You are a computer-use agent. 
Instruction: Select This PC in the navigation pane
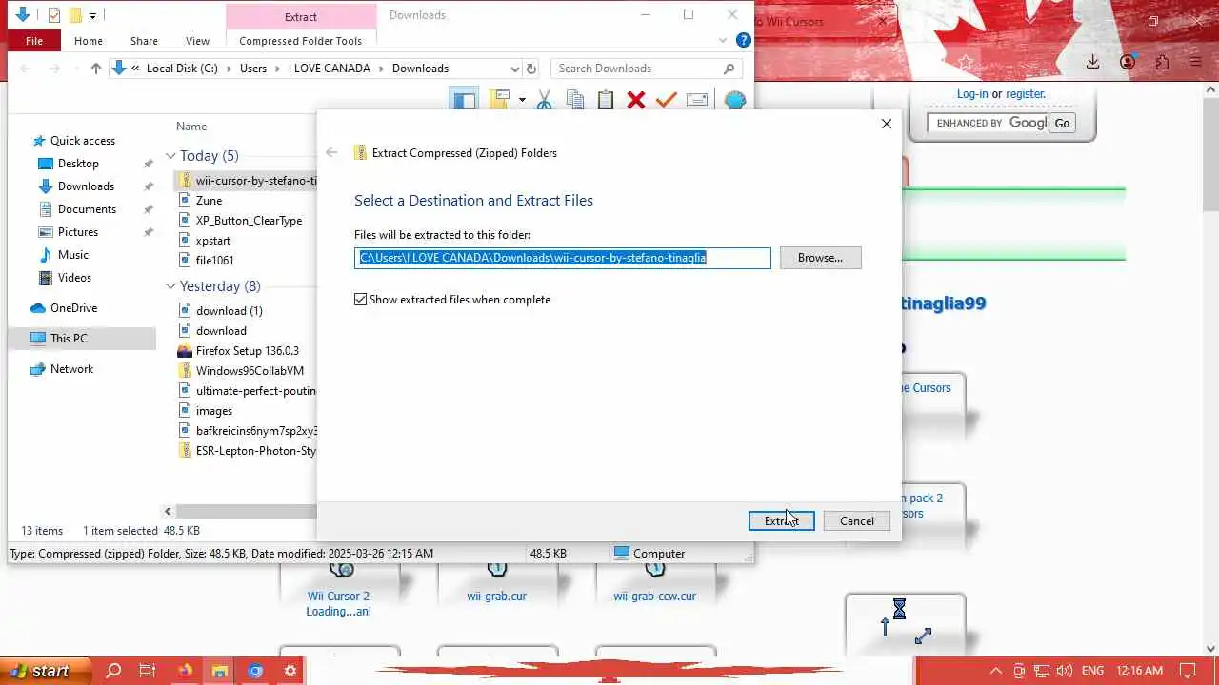click(69, 339)
